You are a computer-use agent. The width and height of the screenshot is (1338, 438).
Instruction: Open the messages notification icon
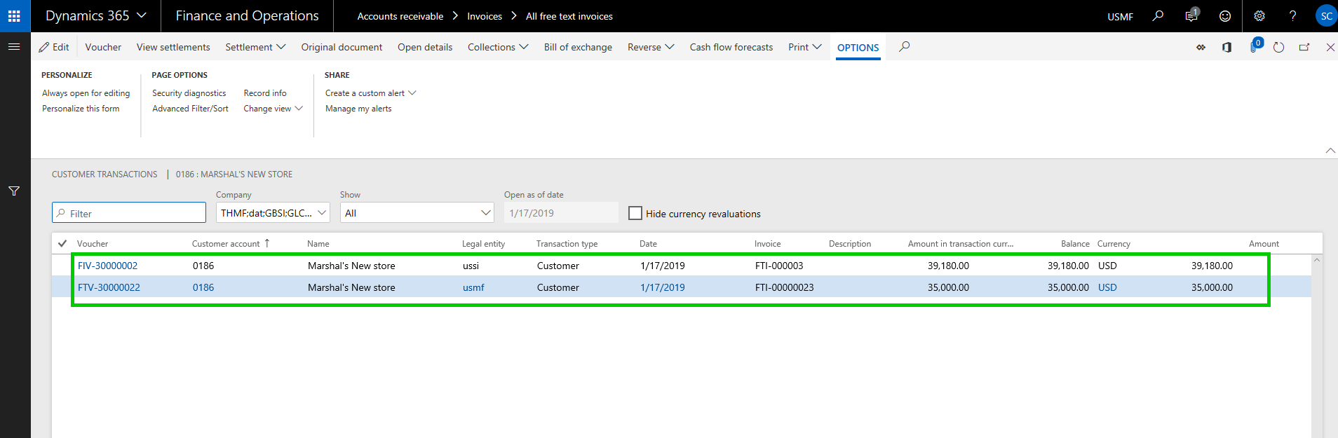pyautogui.click(x=1191, y=15)
